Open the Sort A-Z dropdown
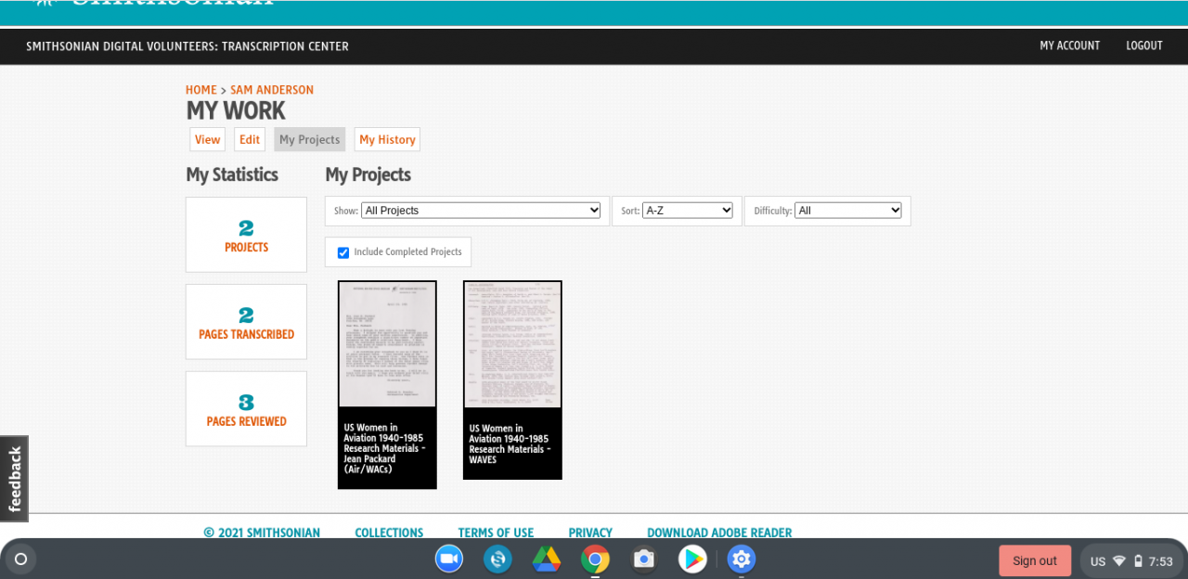Image resolution: width=1188 pixels, height=579 pixels. tap(688, 211)
